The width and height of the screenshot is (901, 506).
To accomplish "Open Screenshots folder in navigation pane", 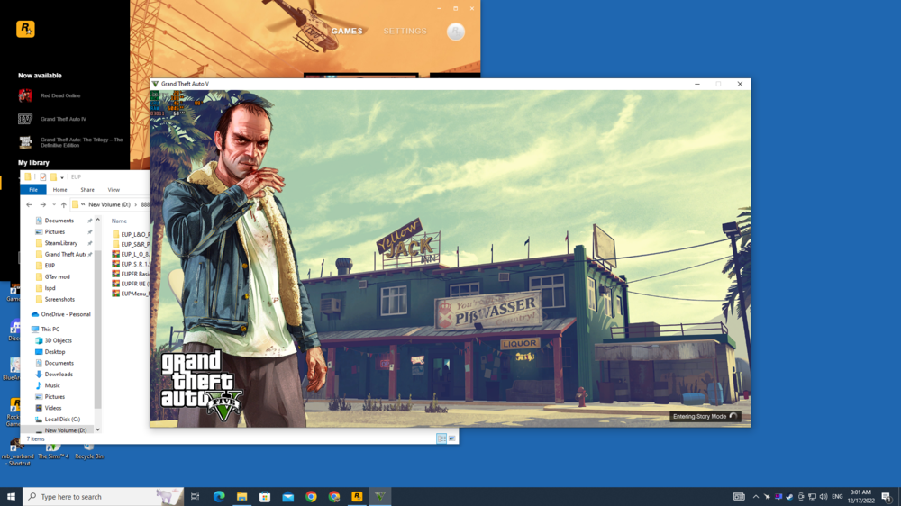I will tap(59, 299).
